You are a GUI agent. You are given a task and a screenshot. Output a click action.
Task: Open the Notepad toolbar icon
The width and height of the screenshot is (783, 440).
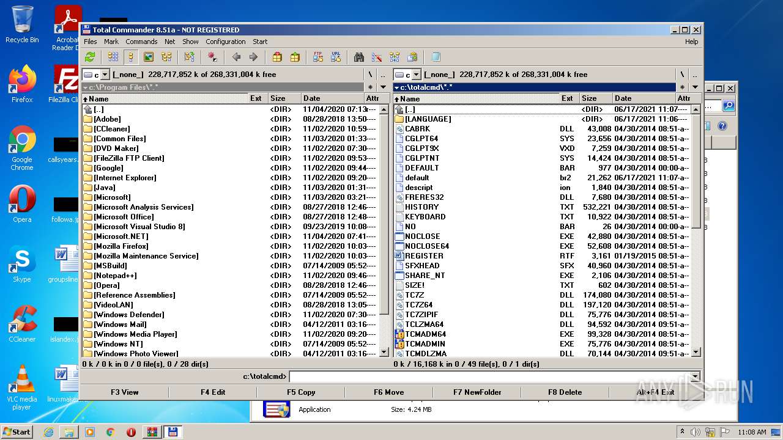pyautogui.click(x=436, y=57)
